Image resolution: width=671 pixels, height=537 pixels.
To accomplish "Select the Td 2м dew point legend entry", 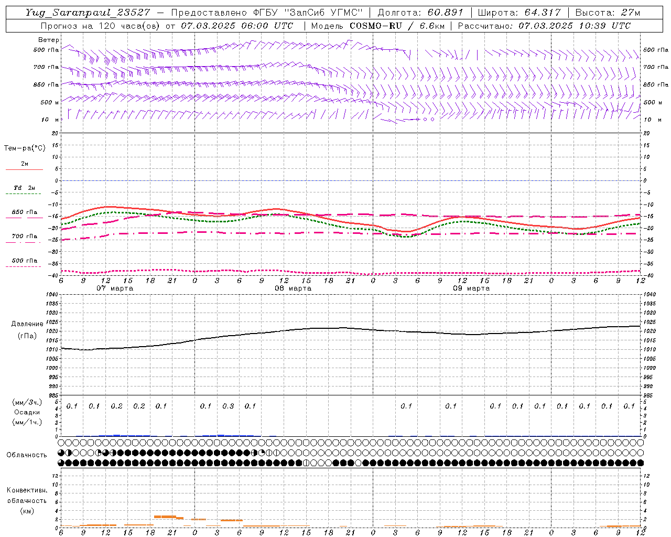I will tap(25, 188).
